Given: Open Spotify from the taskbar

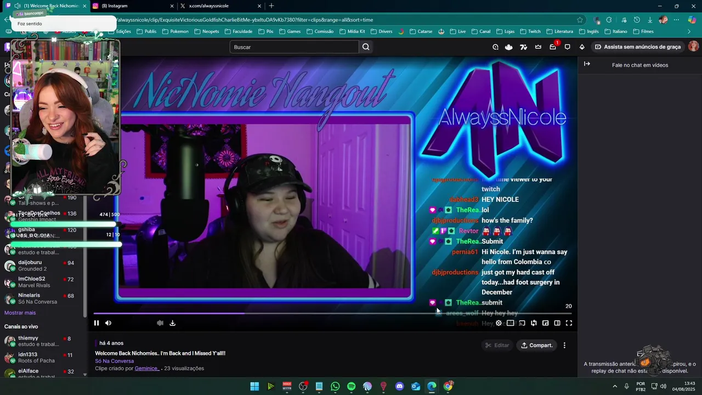Looking at the screenshot, I should point(351,386).
